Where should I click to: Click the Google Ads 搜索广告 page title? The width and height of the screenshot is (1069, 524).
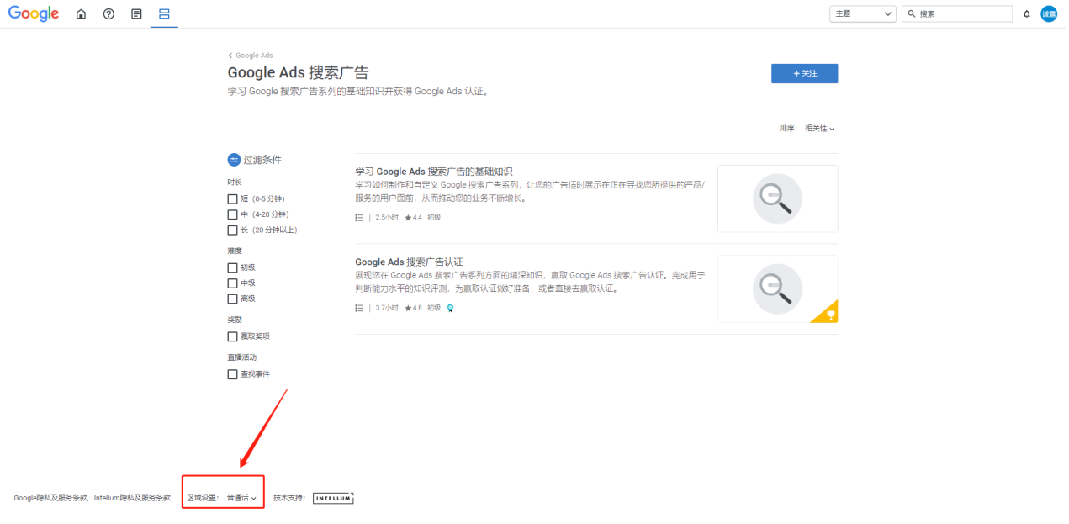pyautogui.click(x=298, y=73)
